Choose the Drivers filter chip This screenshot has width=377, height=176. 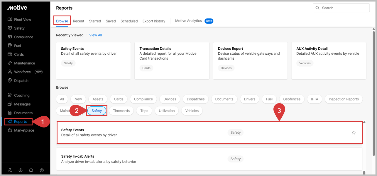250,99
